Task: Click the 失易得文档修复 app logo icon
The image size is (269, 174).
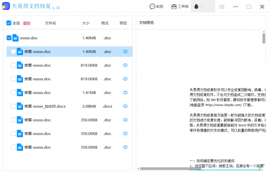Action: 6,6
